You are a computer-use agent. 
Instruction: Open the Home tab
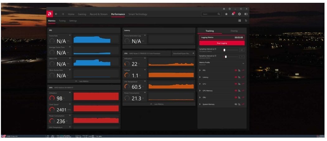[x=71, y=14]
